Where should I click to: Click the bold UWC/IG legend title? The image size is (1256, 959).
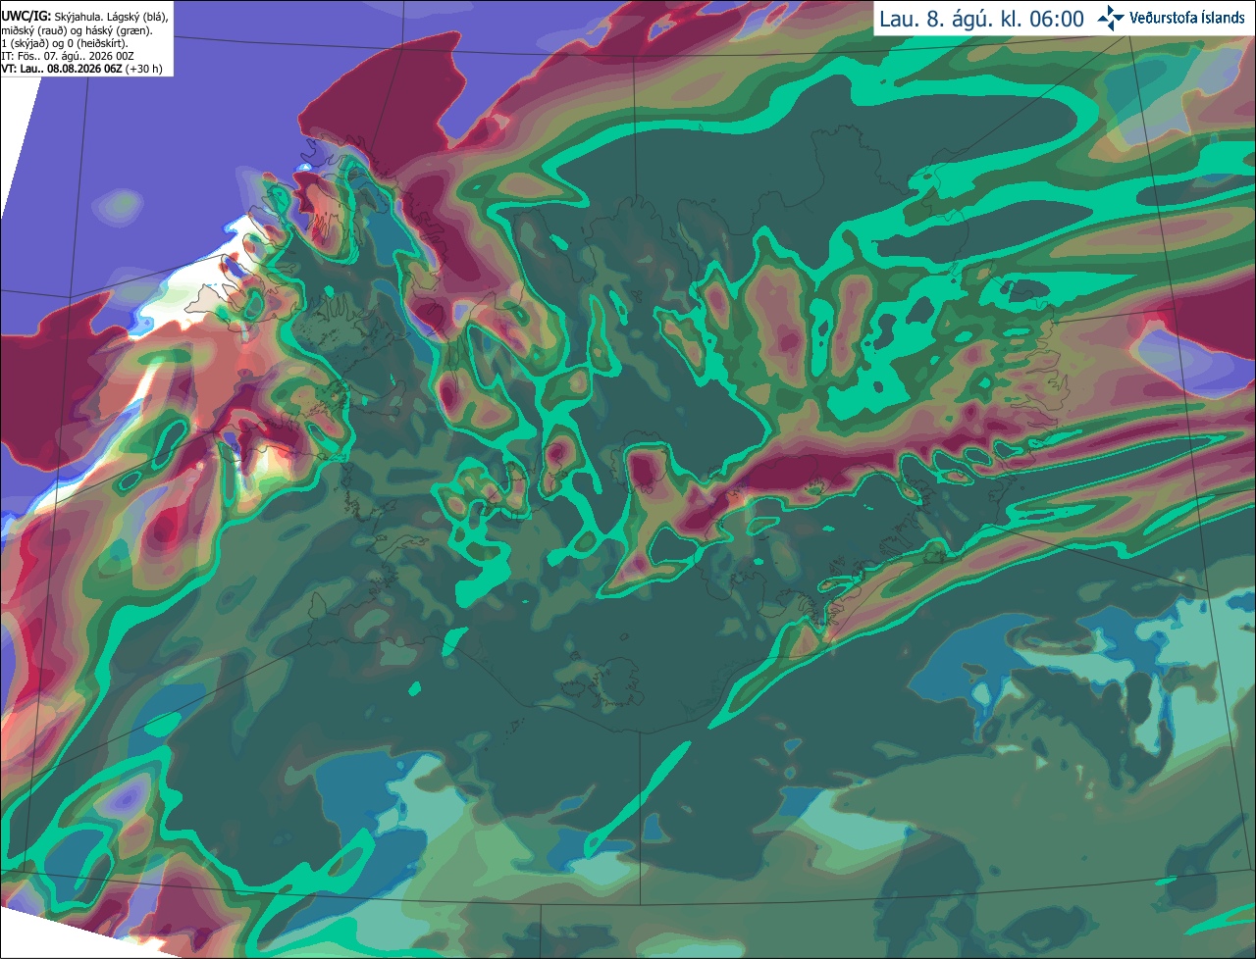[26, 17]
